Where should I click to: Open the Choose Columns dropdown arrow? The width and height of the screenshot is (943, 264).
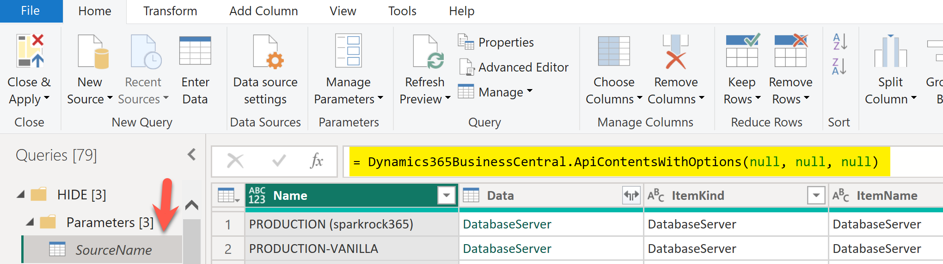(640, 98)
